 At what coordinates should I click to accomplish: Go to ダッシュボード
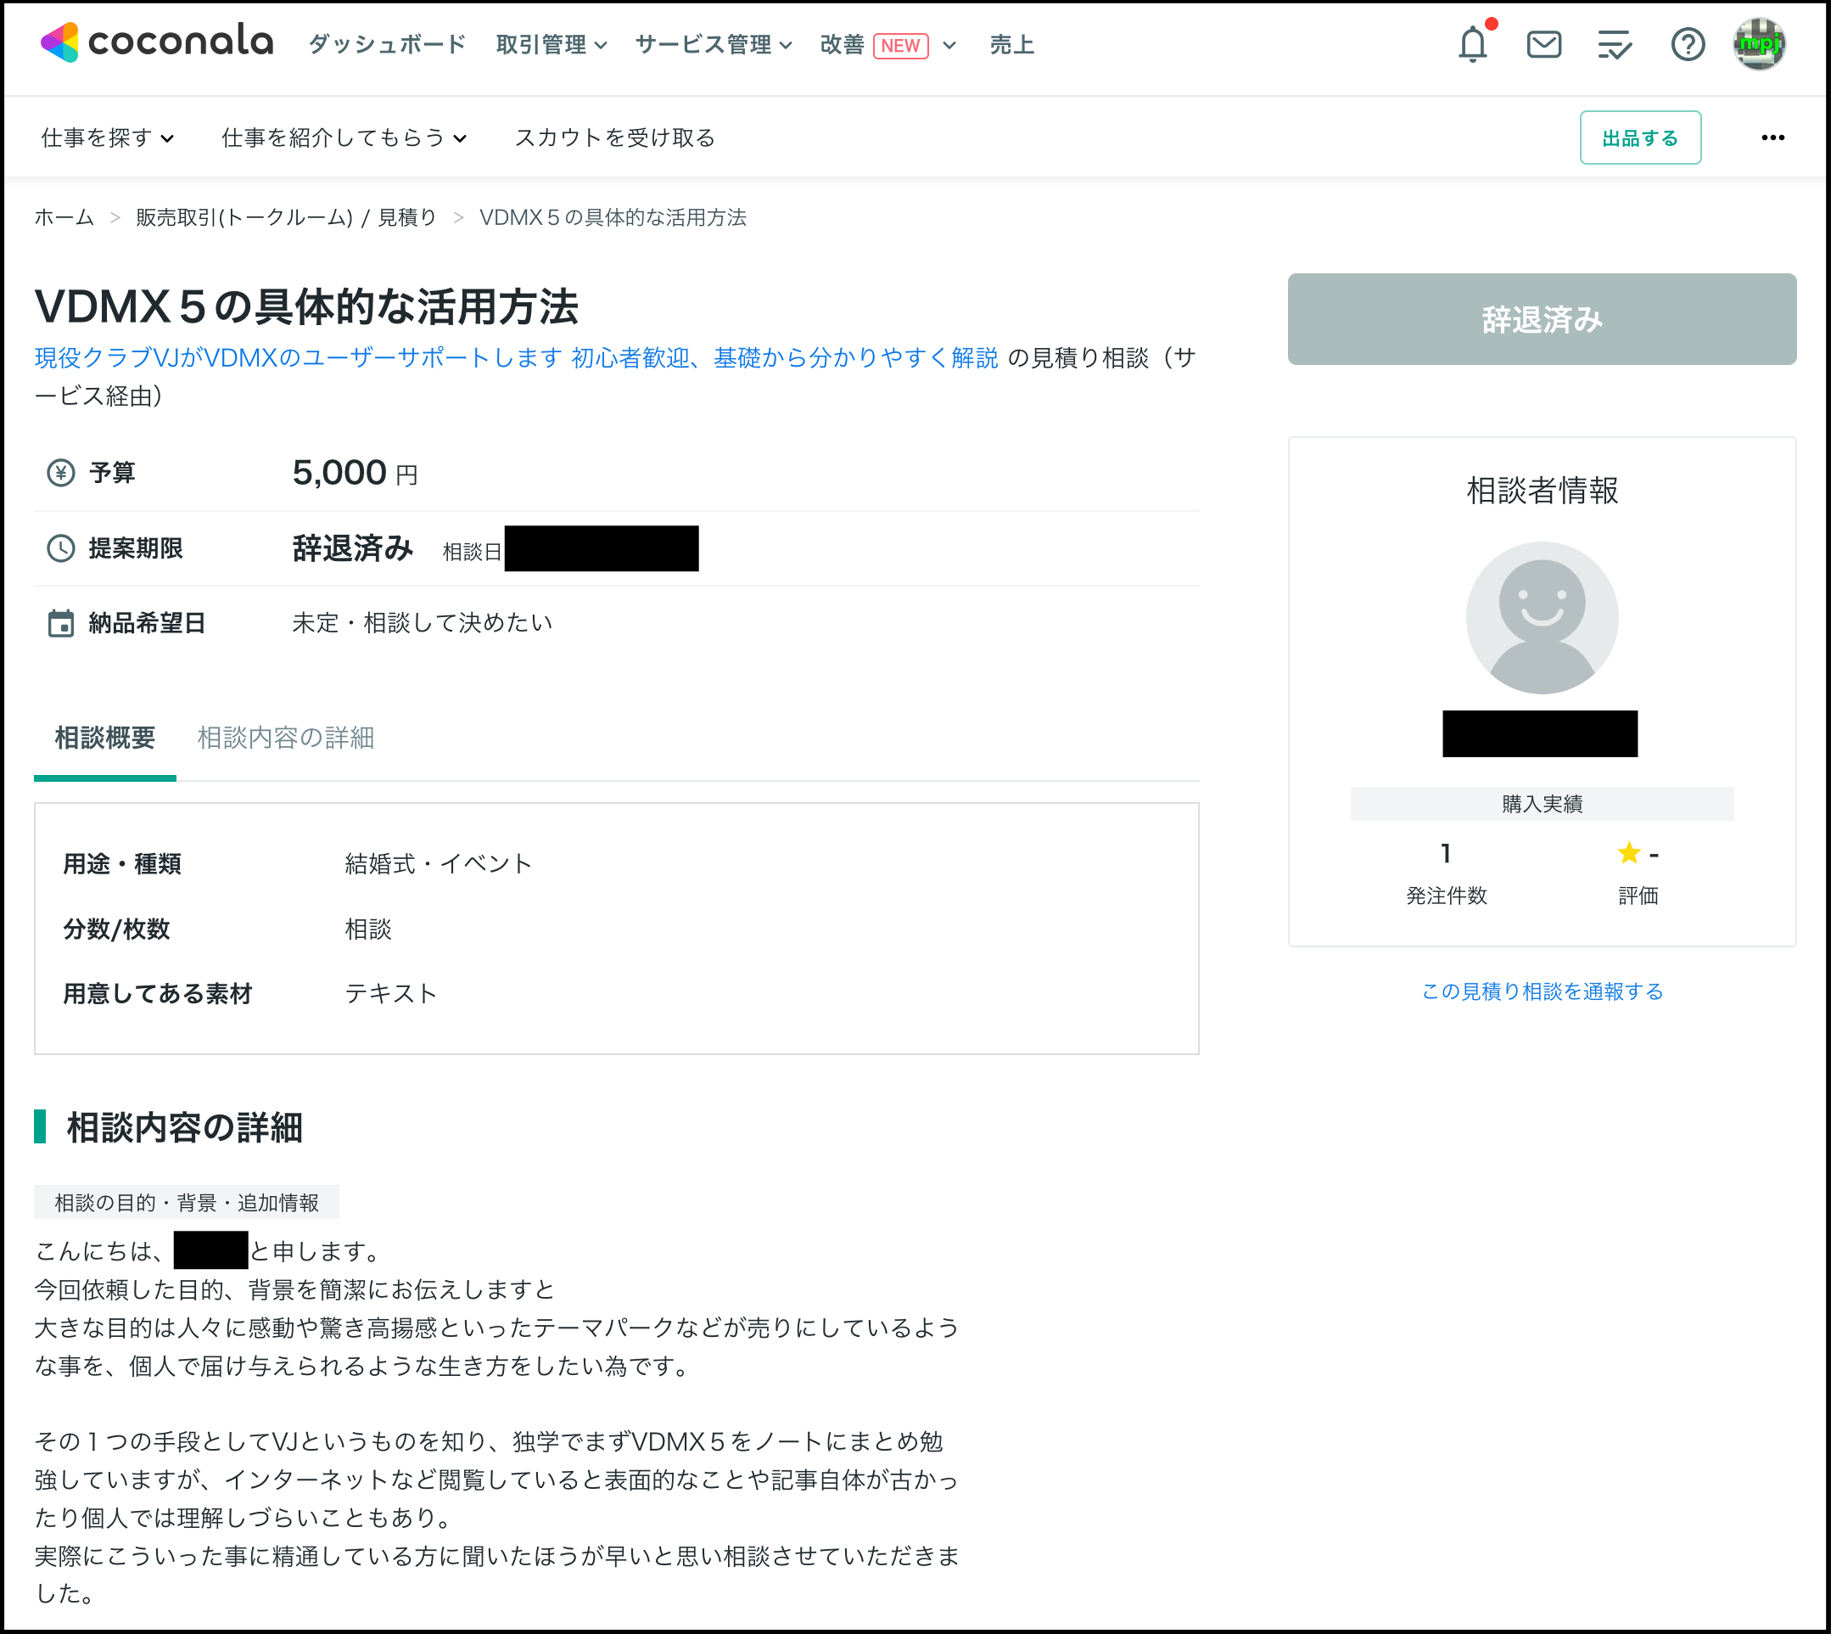[x=387, y=45]
